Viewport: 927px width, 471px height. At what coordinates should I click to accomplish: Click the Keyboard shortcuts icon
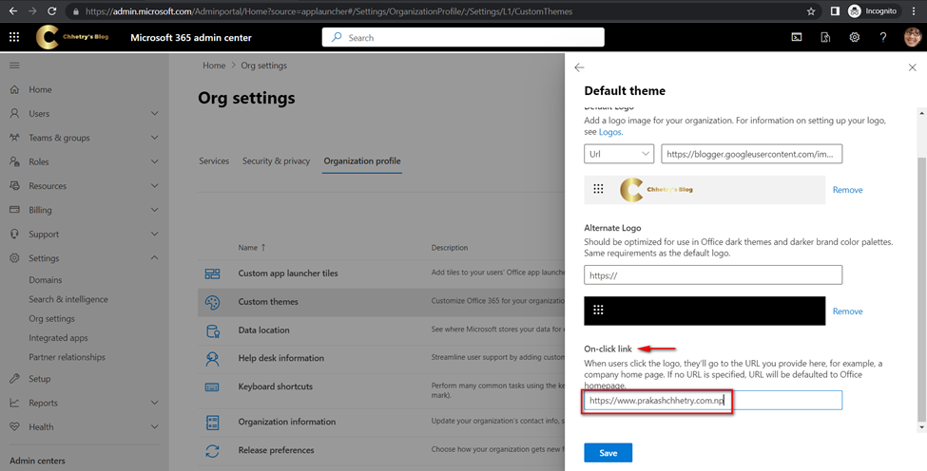click(x=212, y=386)
